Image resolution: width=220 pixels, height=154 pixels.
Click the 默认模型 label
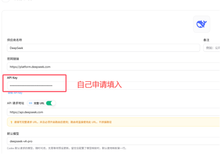(13, 134)
